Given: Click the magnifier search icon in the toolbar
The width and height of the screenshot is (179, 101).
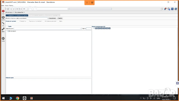Looking at the screenshot, I should pyautogui.click(x=169, y=9).
